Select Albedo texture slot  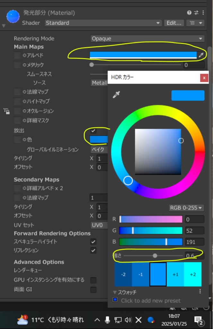[x=17, y=55]
